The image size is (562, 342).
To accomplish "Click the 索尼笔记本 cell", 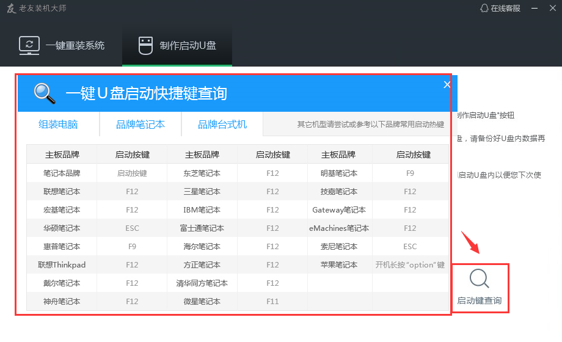I will [x=339, y=246].
